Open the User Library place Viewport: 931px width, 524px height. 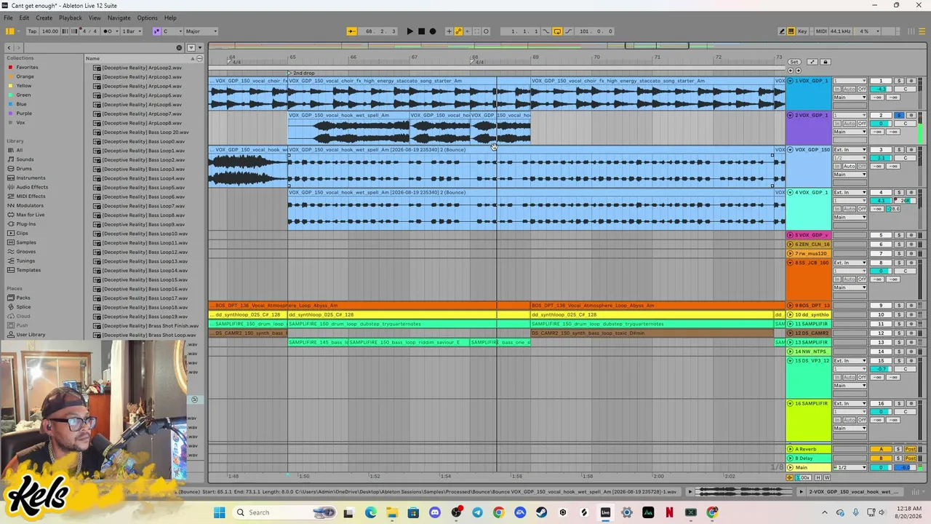coord(31,335)
